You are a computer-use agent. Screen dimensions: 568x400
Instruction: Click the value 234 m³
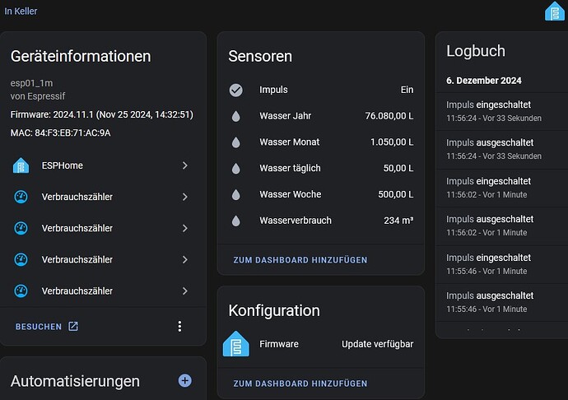[398, 221]
